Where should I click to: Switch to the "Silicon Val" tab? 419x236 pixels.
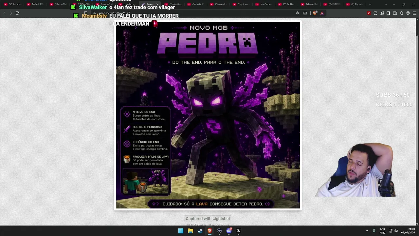coord(58,4)
